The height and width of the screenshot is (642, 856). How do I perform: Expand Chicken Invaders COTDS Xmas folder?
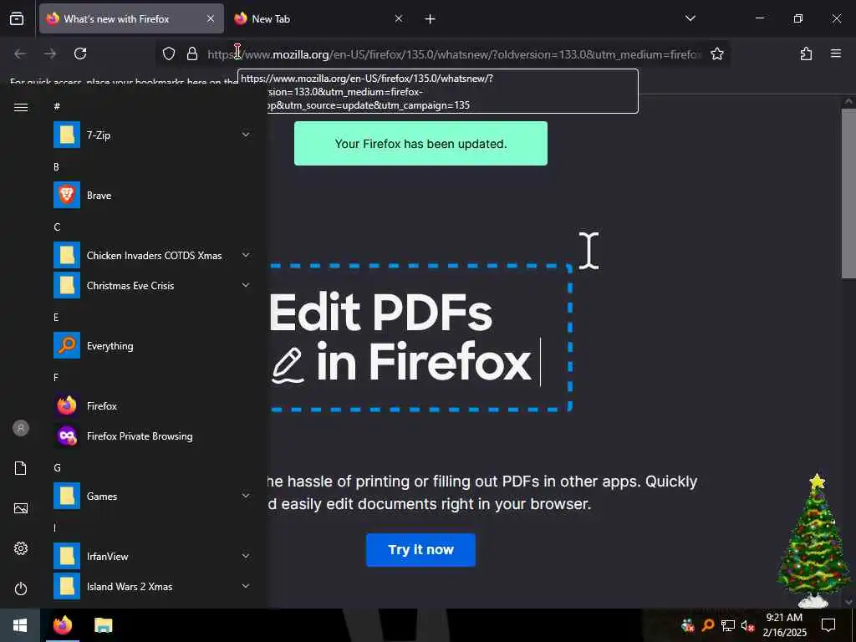coord(153,256)
